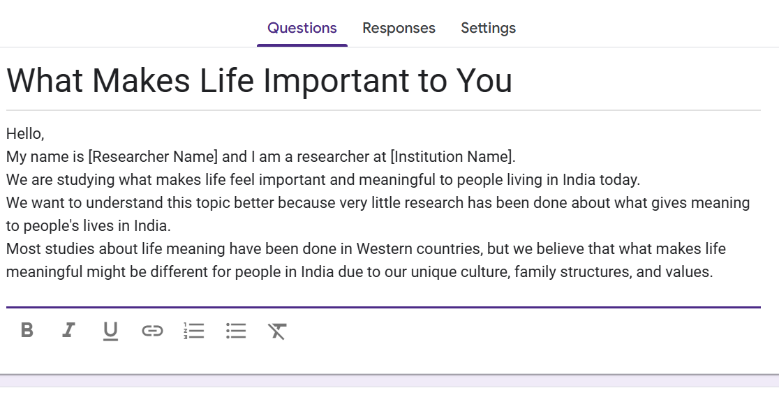Image resolution: width=779 pixels, height=418 pixels.
Task: Click the form title 'What Makes Life Important to You'
Action: (259, 81)
